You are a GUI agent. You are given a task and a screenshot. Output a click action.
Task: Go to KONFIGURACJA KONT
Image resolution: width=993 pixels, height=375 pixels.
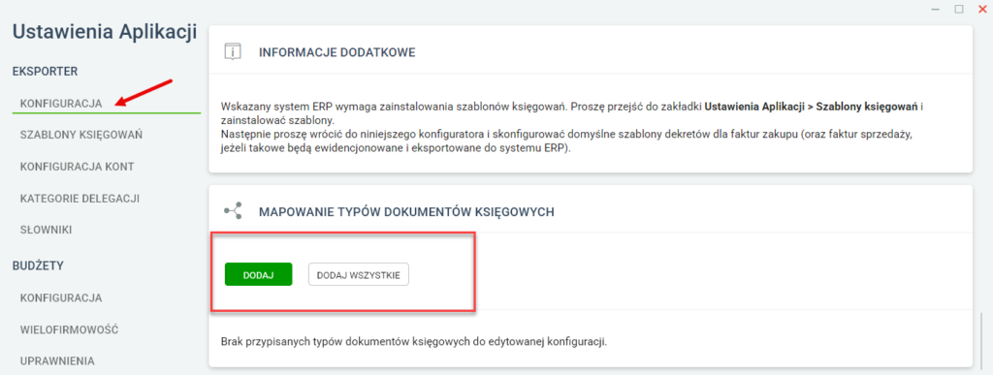pyautogui.click(x=77, y=167)
